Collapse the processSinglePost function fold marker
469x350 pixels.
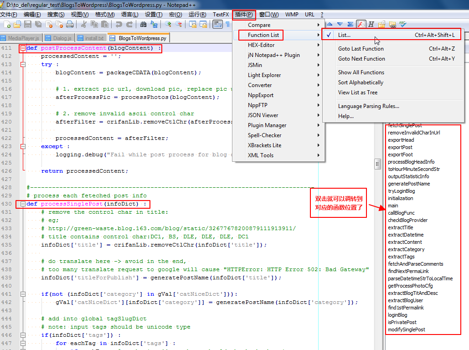[22, 204]
